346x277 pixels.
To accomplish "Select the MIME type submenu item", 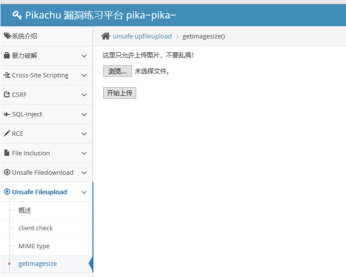I will tap(34, 246).
